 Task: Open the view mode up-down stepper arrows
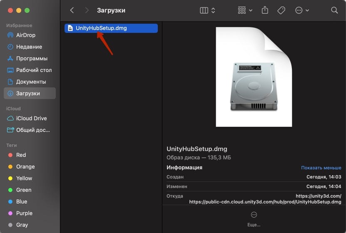(x=213, y=10)
